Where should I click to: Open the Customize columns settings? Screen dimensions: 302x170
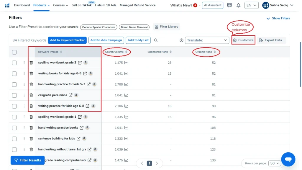[243, 40]
